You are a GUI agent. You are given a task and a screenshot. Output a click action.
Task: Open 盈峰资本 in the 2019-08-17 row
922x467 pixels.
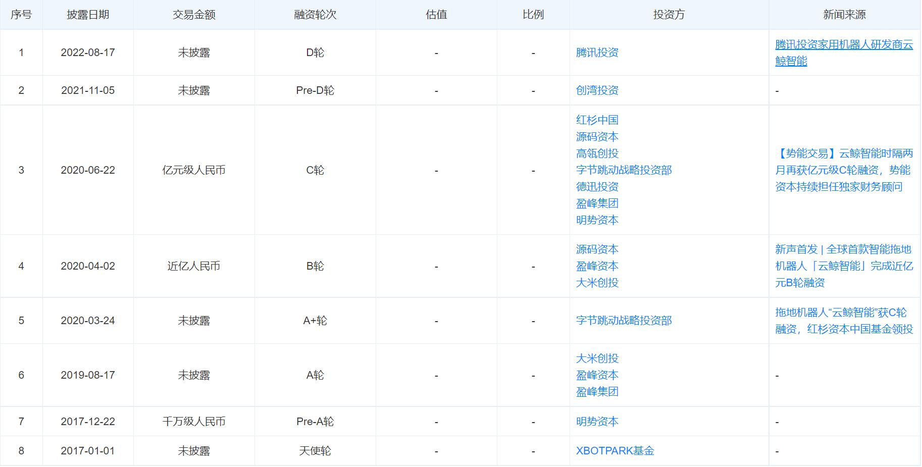point(597,375)
